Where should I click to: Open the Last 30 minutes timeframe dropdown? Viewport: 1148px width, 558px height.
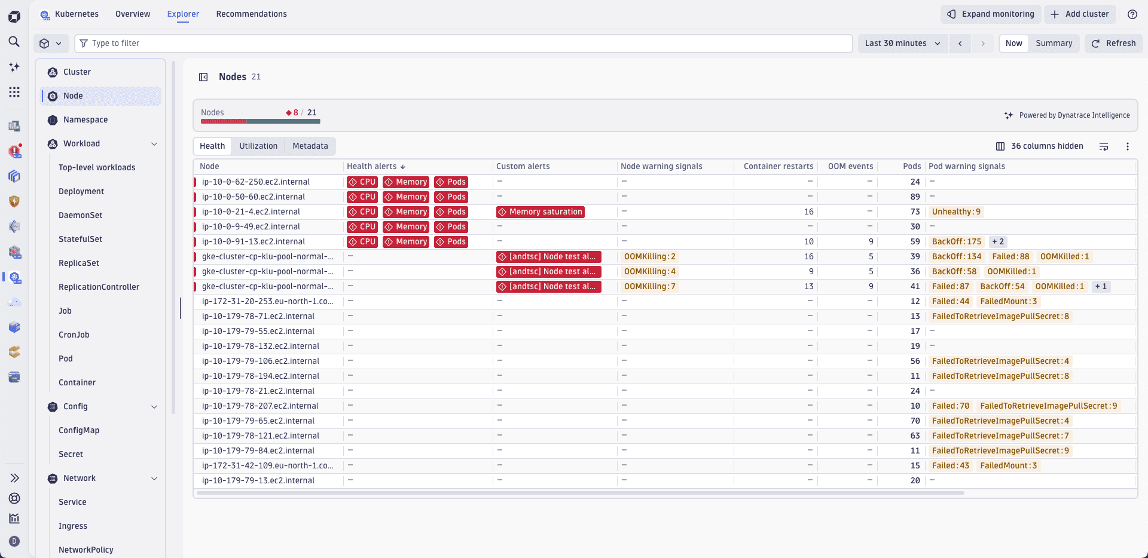(x=902, y=43)
